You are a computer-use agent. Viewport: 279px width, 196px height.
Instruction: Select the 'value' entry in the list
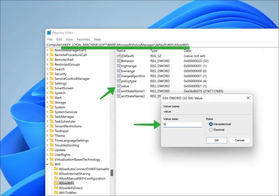coord(125,86)
